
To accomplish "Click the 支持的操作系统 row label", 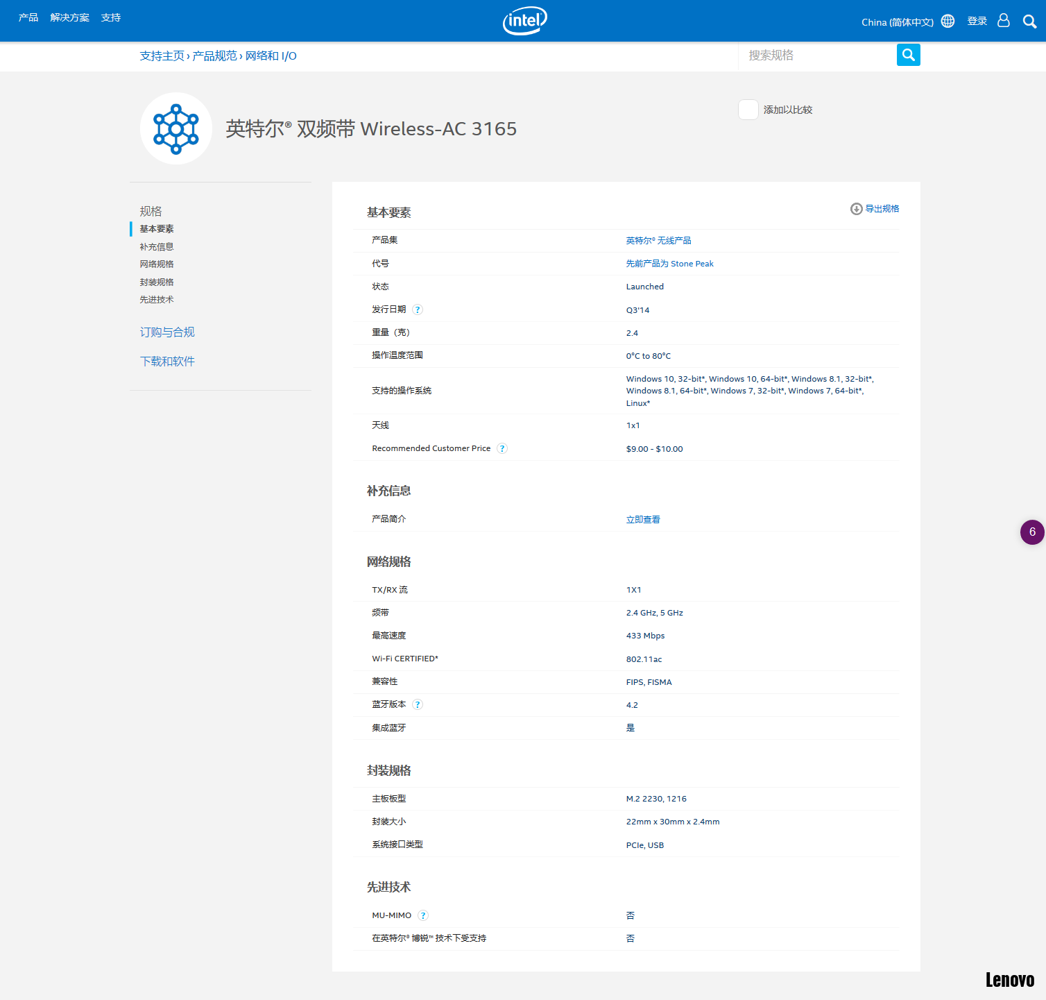I will pyautogui.click(x=402, y=391).
